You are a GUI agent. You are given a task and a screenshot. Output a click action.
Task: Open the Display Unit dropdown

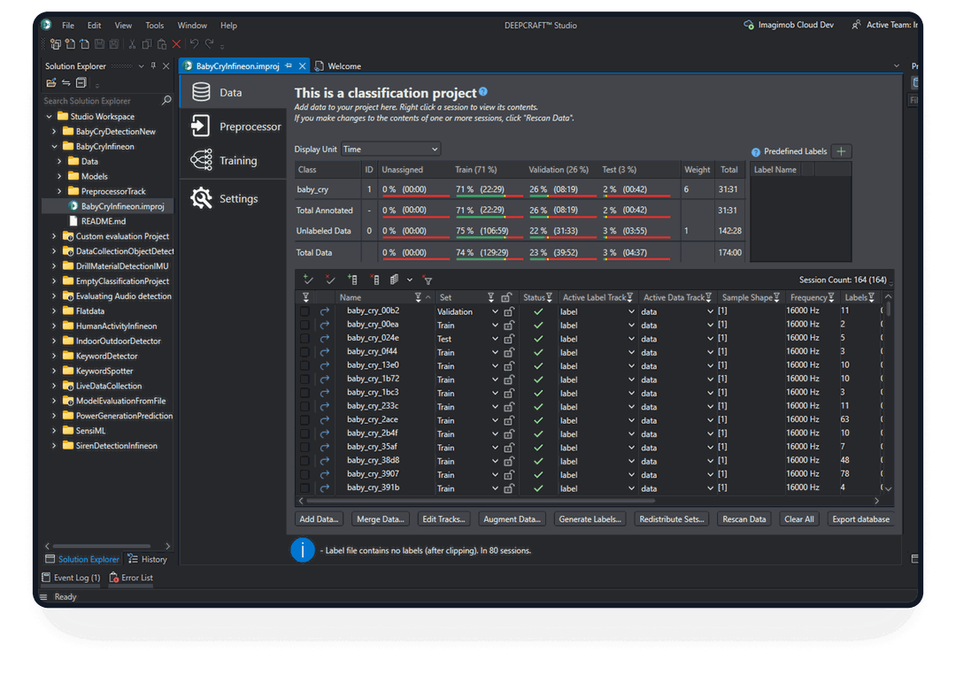pyautogui.click(x=389, y=150)
